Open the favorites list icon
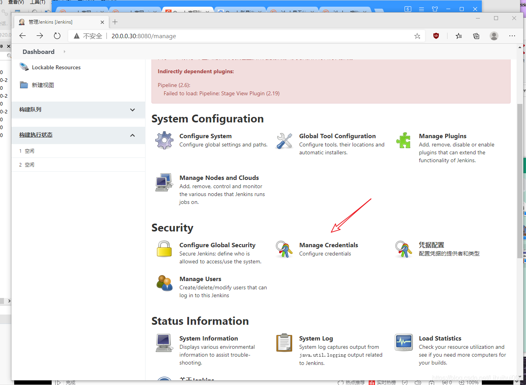Viewport: 526px width, 385px height. [x=459, y=36]
